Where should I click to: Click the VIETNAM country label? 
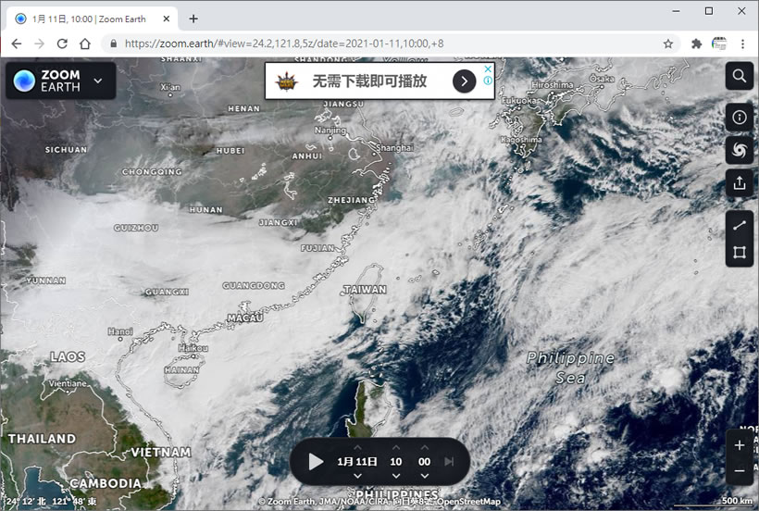coord(161,453)
